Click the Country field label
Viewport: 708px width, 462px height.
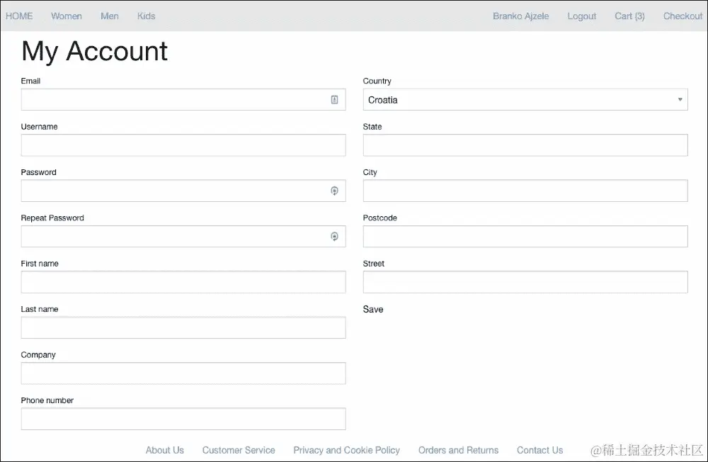pyautogui.click(x=377, y=81)
